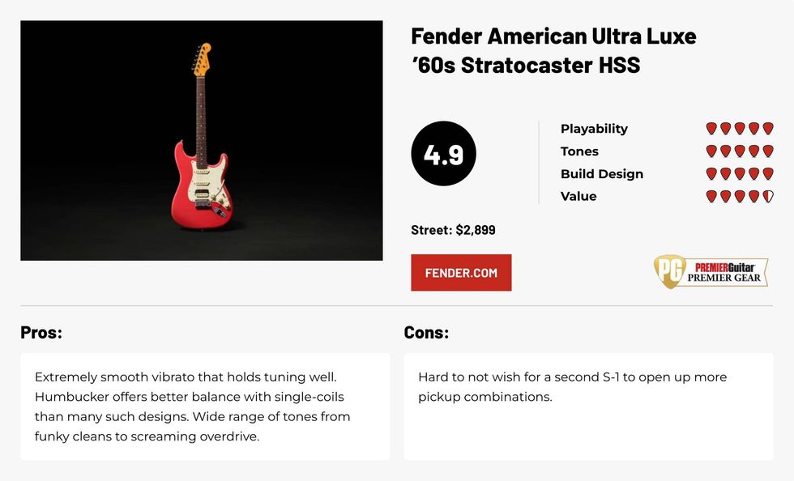Click the third pick in Tones rating
Screen dimensions: 794x481
point(740,151)
